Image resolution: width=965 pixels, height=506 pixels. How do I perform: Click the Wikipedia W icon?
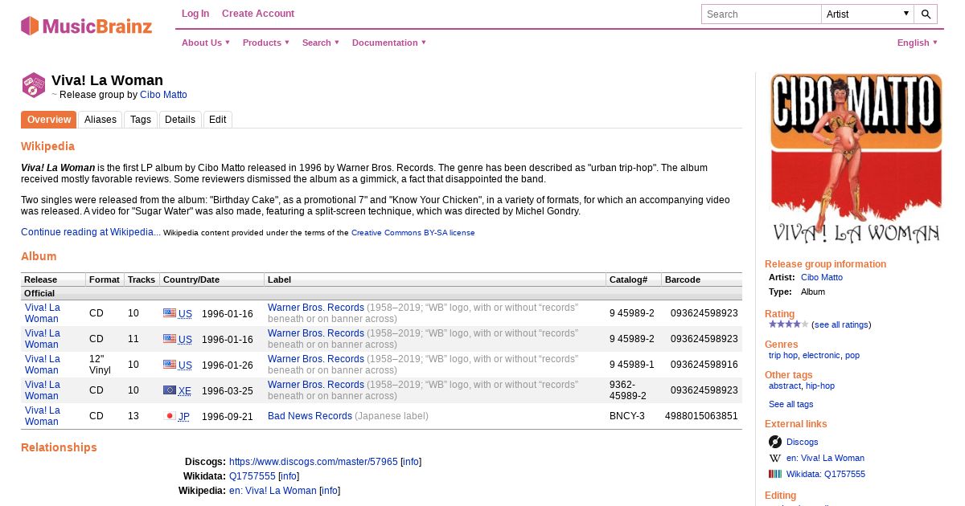point(775,458)
